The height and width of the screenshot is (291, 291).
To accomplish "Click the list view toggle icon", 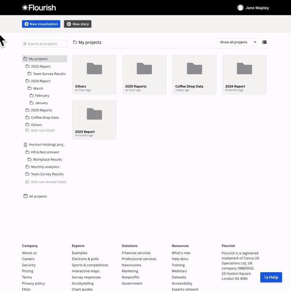I will [x=264, y=42].
